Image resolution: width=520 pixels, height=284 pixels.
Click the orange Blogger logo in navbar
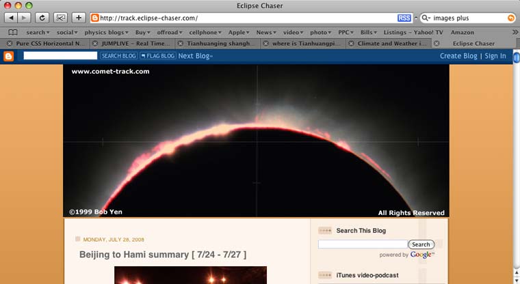pos(8,56)
